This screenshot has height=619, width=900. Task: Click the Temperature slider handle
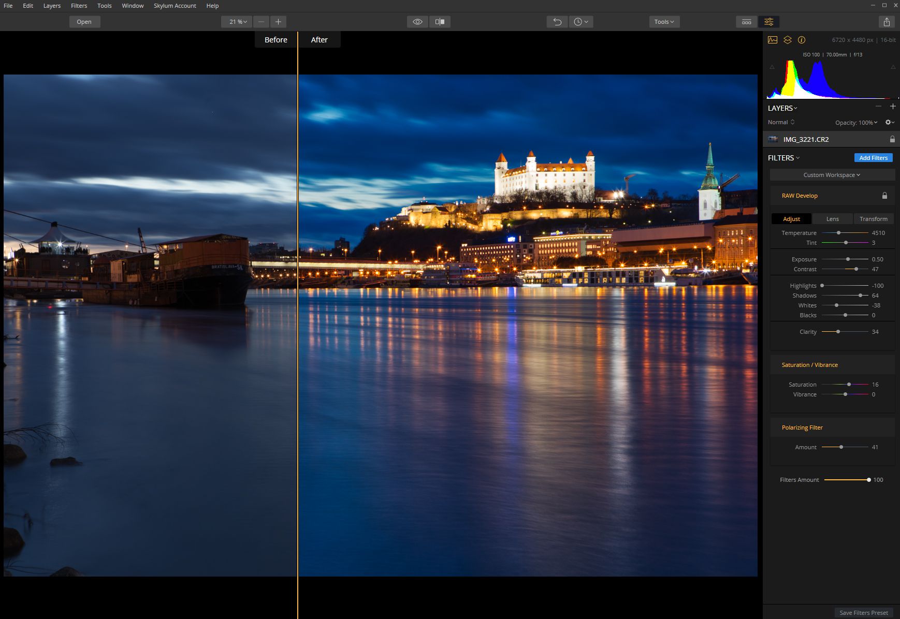pyautogui.click(x=838, y=233)
